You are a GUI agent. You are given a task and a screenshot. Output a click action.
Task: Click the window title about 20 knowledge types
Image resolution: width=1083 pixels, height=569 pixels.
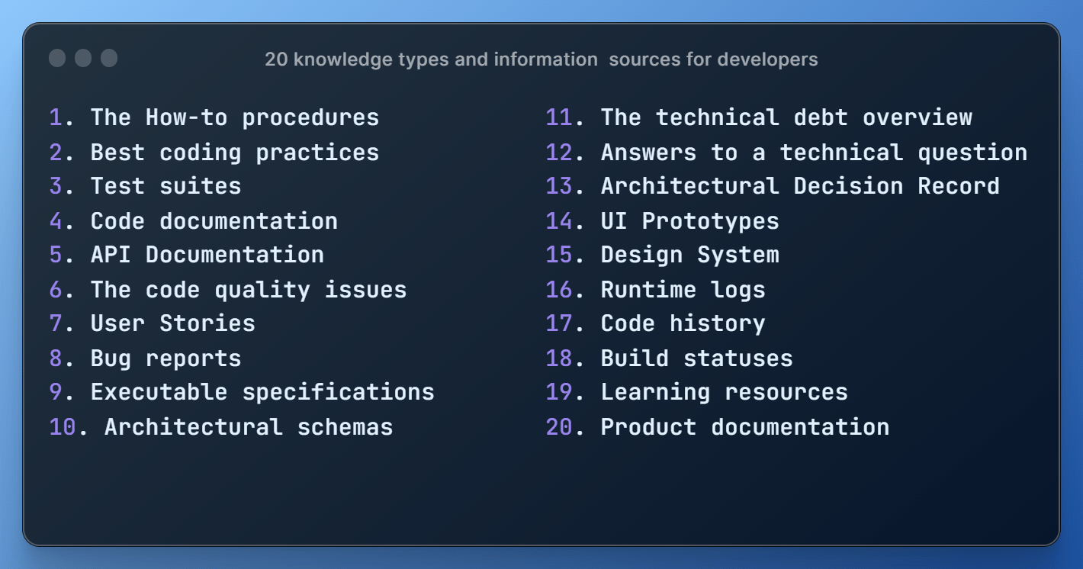coord(541,59)
